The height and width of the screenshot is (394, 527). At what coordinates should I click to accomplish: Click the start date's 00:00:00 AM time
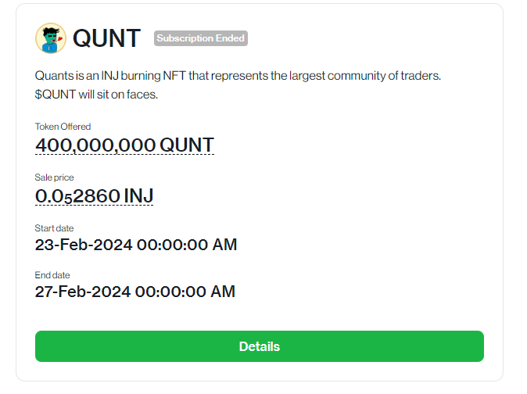point(186,245)
